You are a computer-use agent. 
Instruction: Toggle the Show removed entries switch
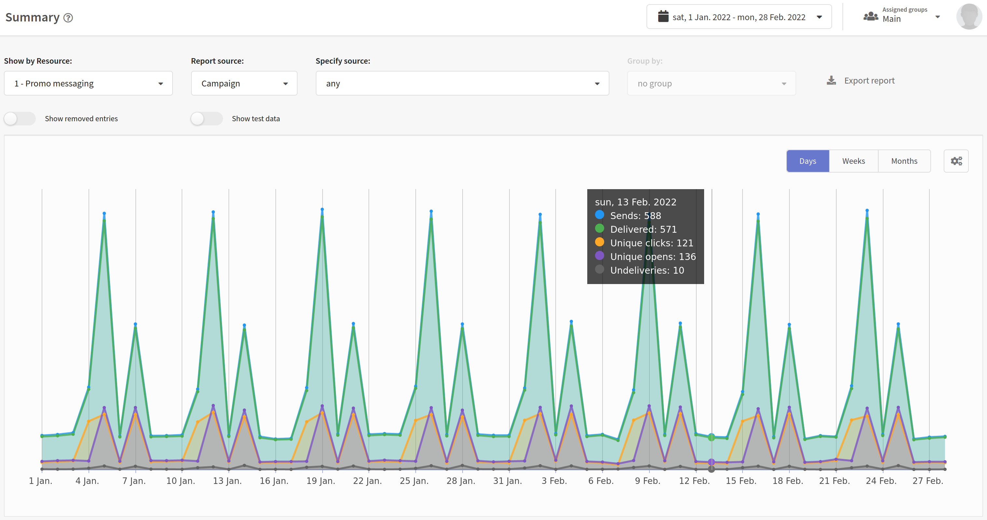tap(20, 118)
